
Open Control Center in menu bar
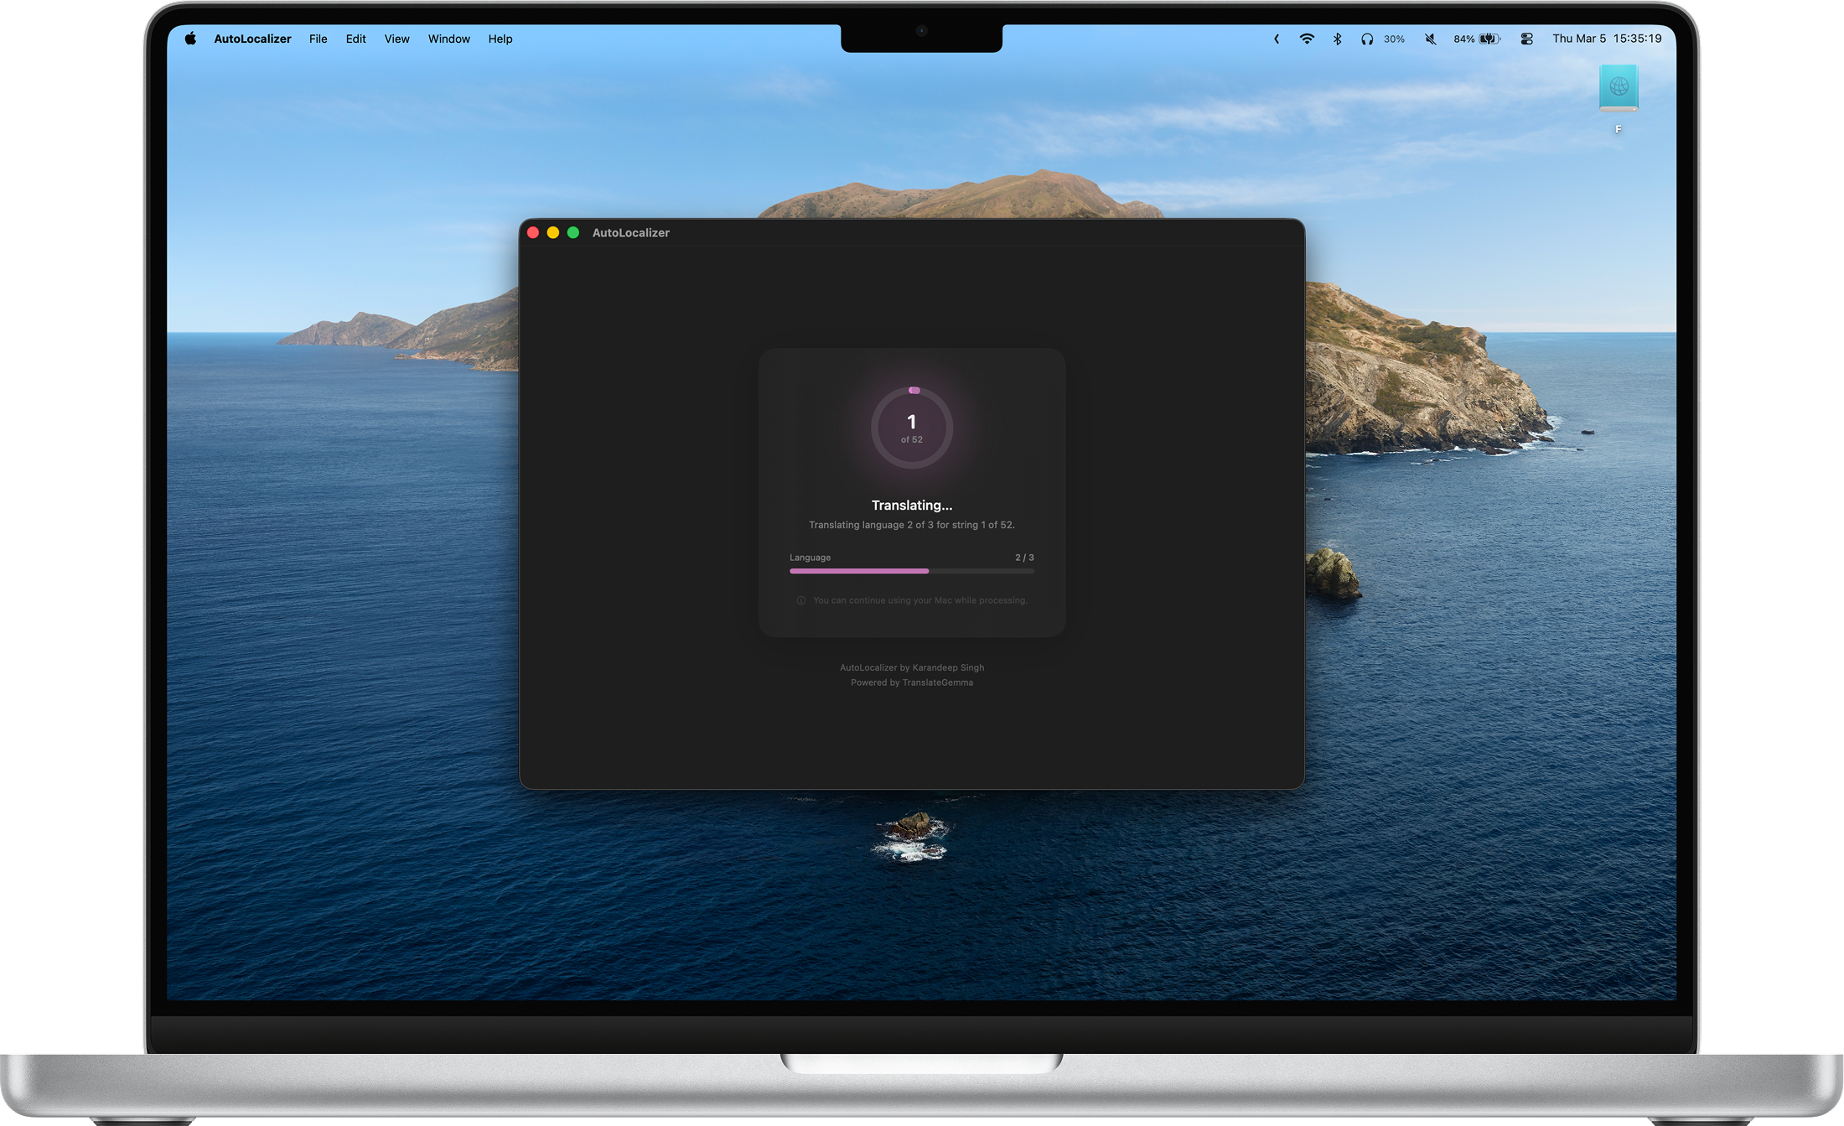coord(1526,39)
